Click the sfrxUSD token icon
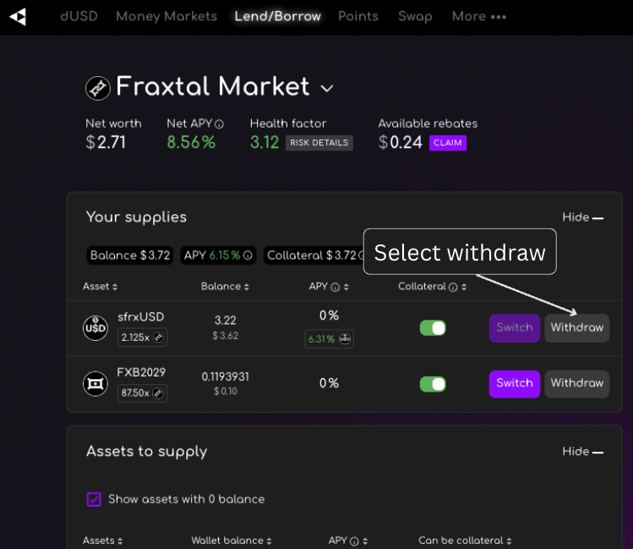633x549 pixels. tap(95, 327)
